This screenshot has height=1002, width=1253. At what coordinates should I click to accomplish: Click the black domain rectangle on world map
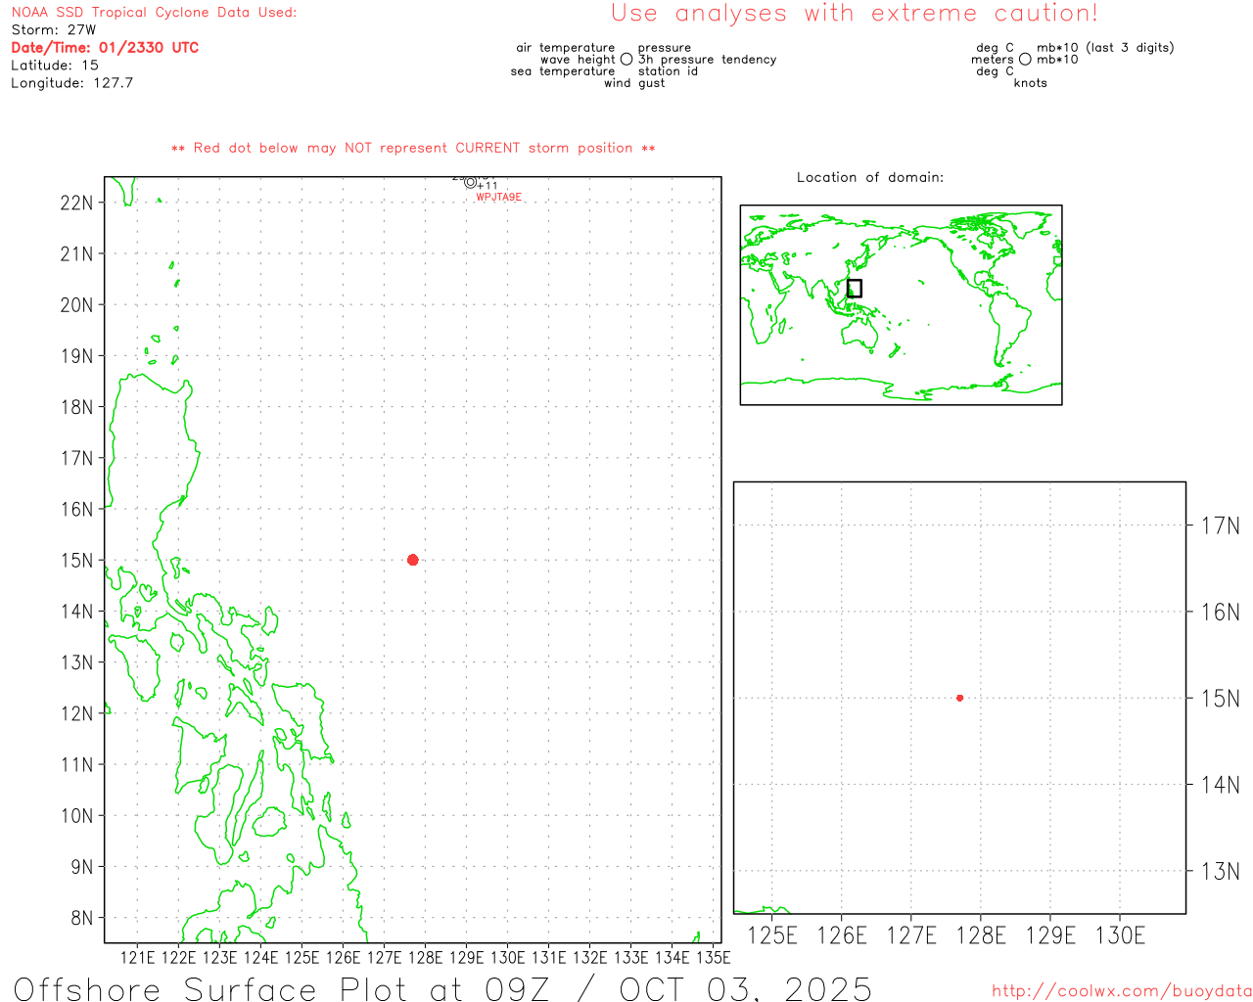coord(855,289)
